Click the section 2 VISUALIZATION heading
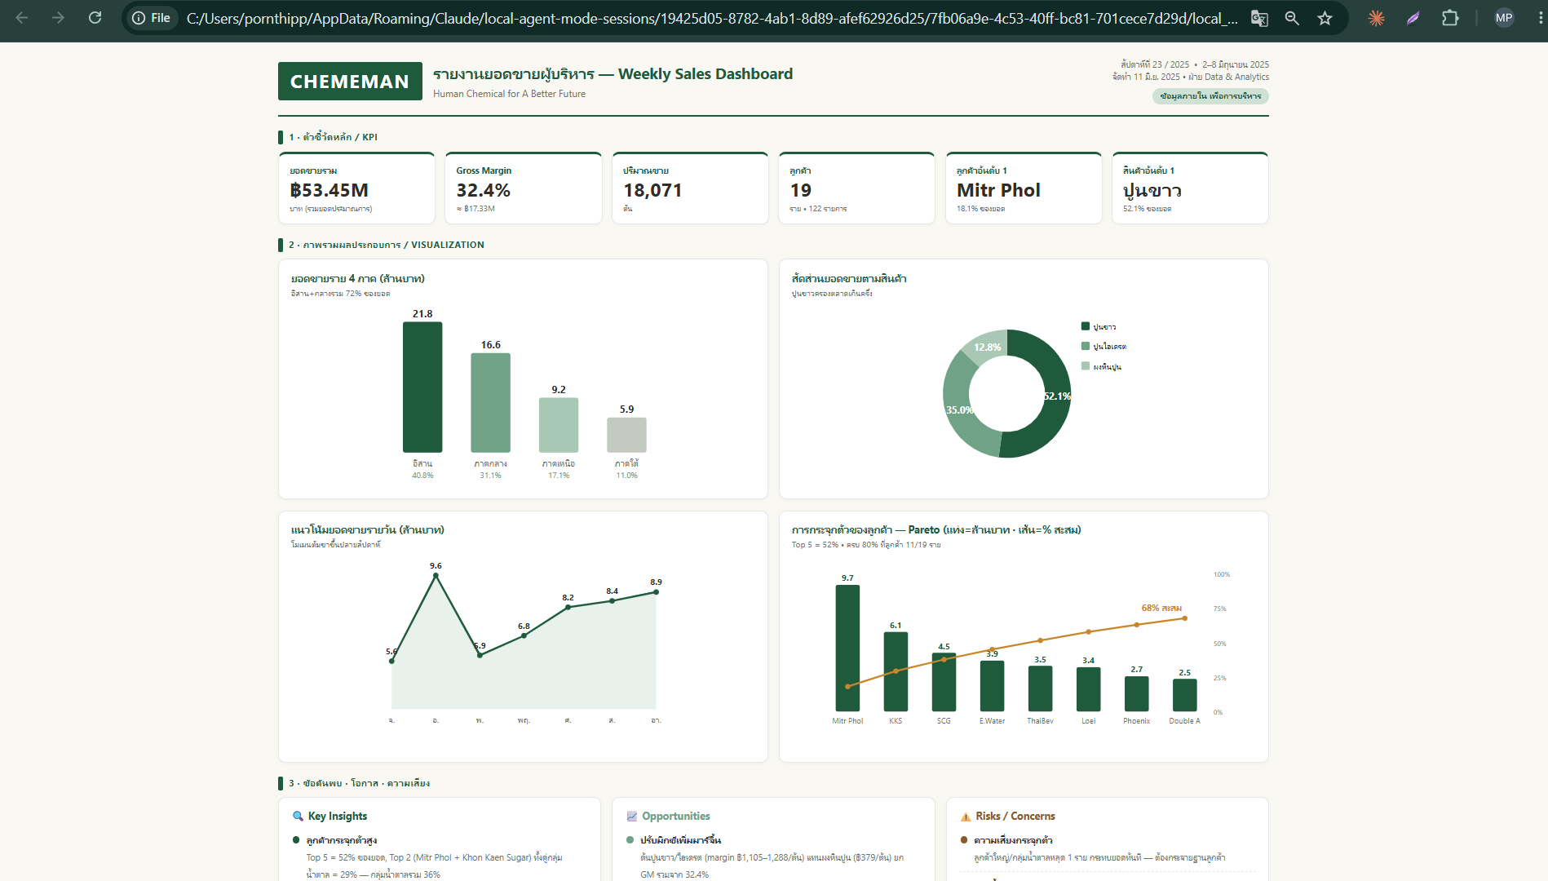 [386, 245]
